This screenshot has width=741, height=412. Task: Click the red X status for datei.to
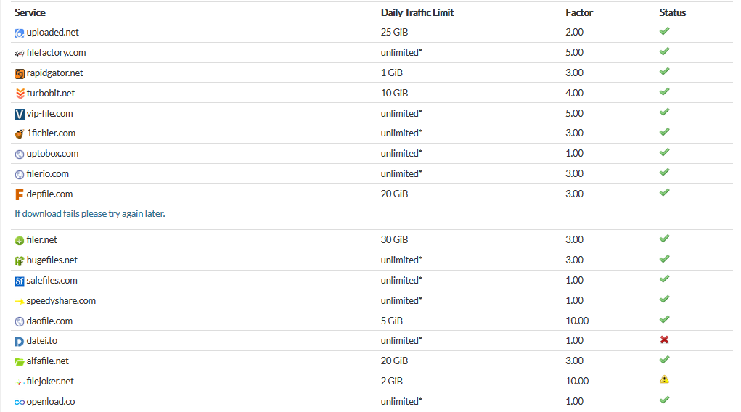664,339
